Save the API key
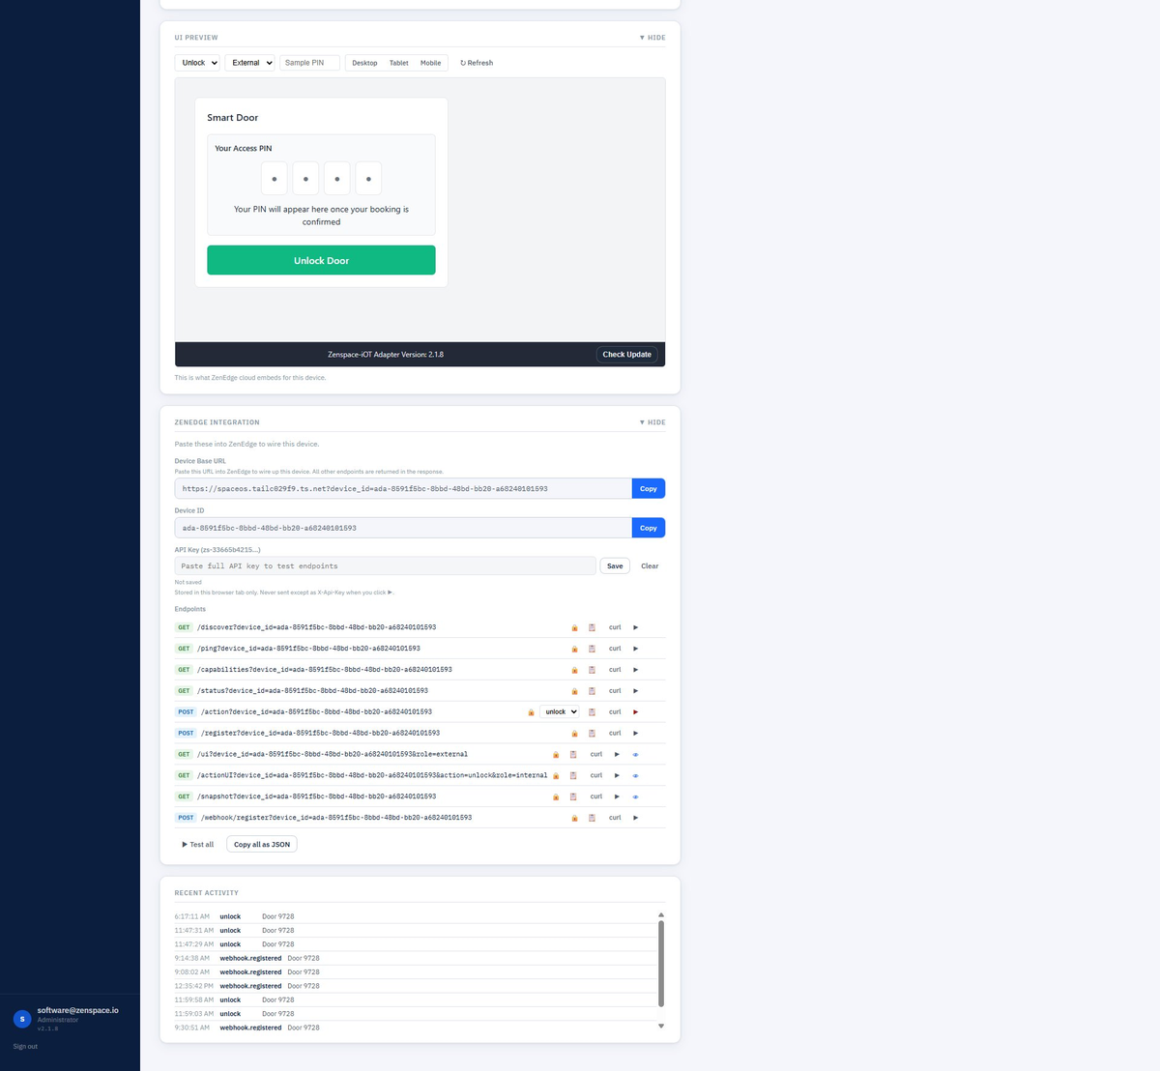The height and width of the screenshot is (1071, 1160). pos(615,566)
